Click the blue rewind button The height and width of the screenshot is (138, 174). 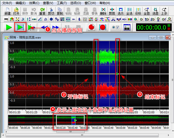[44, 27]
